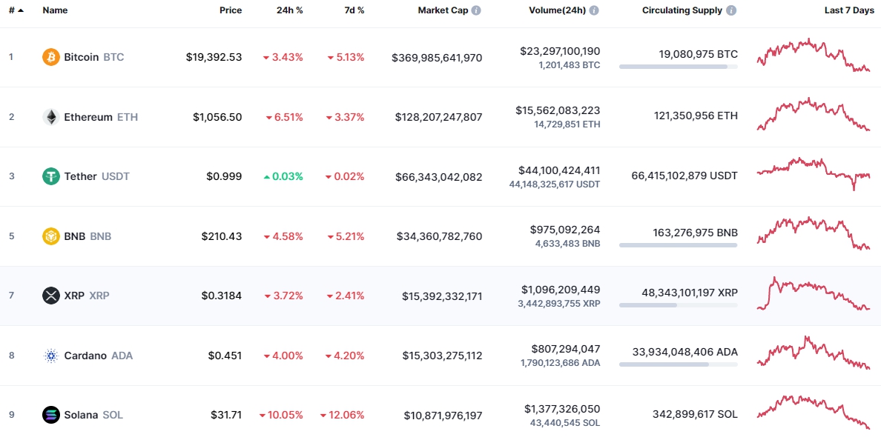Click the Tether coin logo
This screenshot has width=881, height=440.
click(x=51, y=176)
